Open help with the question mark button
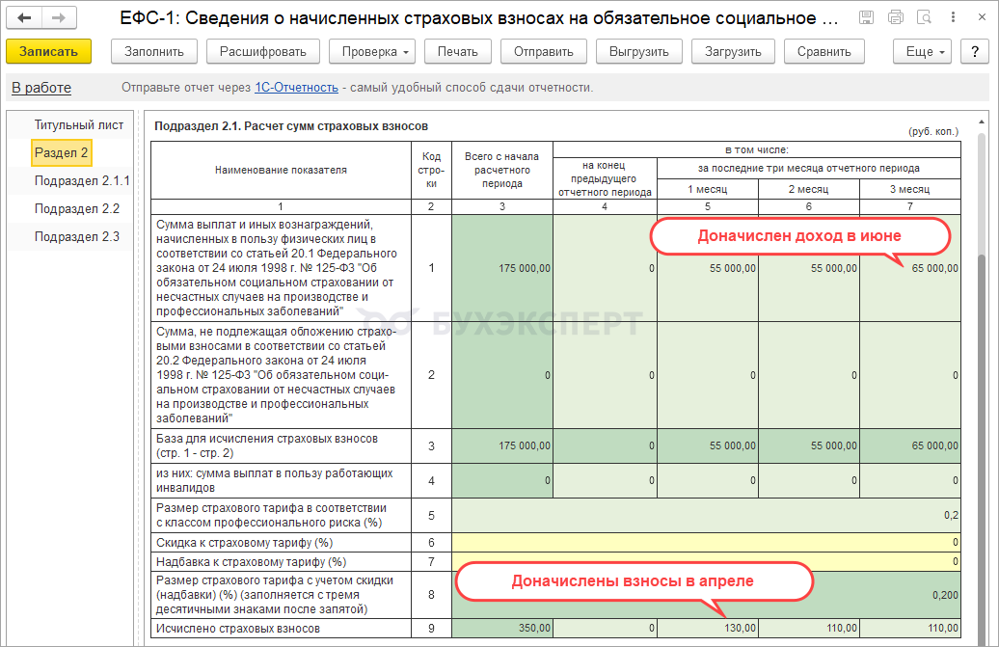The image size is (999, 647). point(975,51)
